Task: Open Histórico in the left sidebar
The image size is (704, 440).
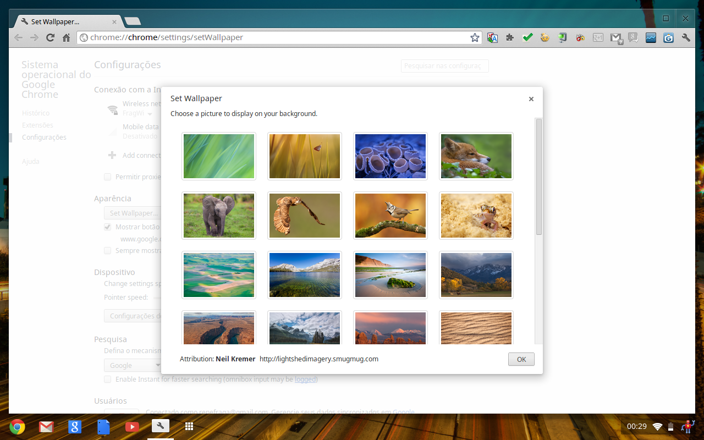Action: pyautogui.click(x=36, y=113)
